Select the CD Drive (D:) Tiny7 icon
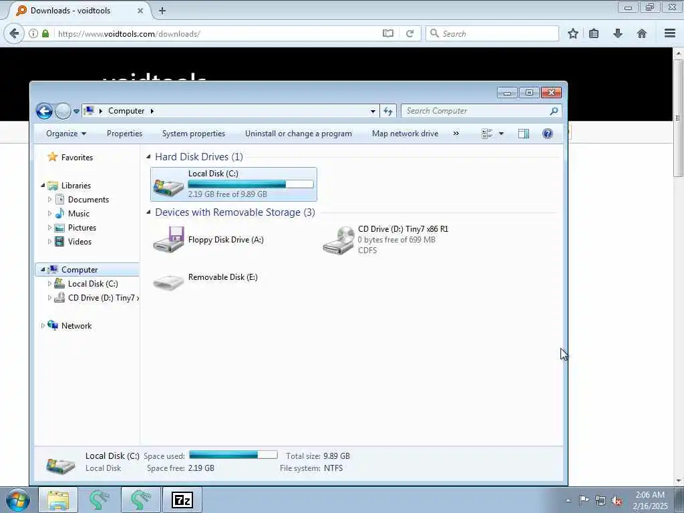The height and width of the screenshot is (513, 684). [x=339, y=240]
